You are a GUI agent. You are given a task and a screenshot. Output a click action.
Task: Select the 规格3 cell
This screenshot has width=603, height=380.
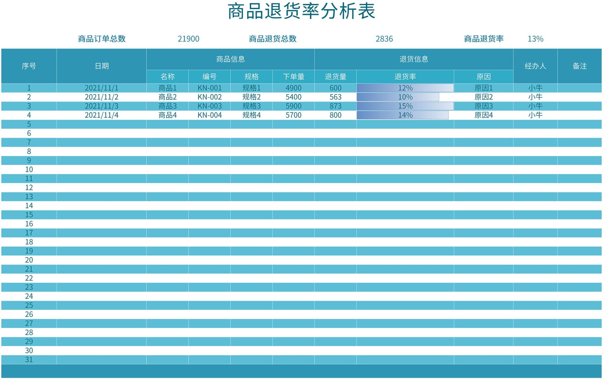252,106
